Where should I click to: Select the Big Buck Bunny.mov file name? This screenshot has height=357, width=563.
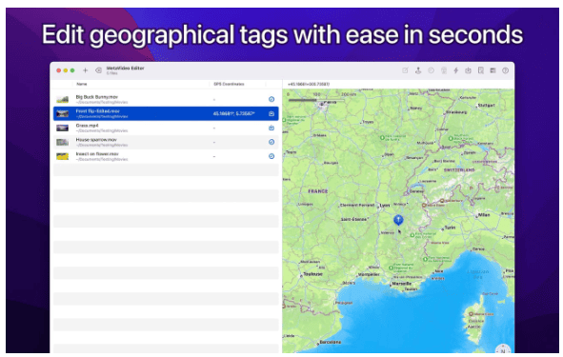tap(96, 97)
